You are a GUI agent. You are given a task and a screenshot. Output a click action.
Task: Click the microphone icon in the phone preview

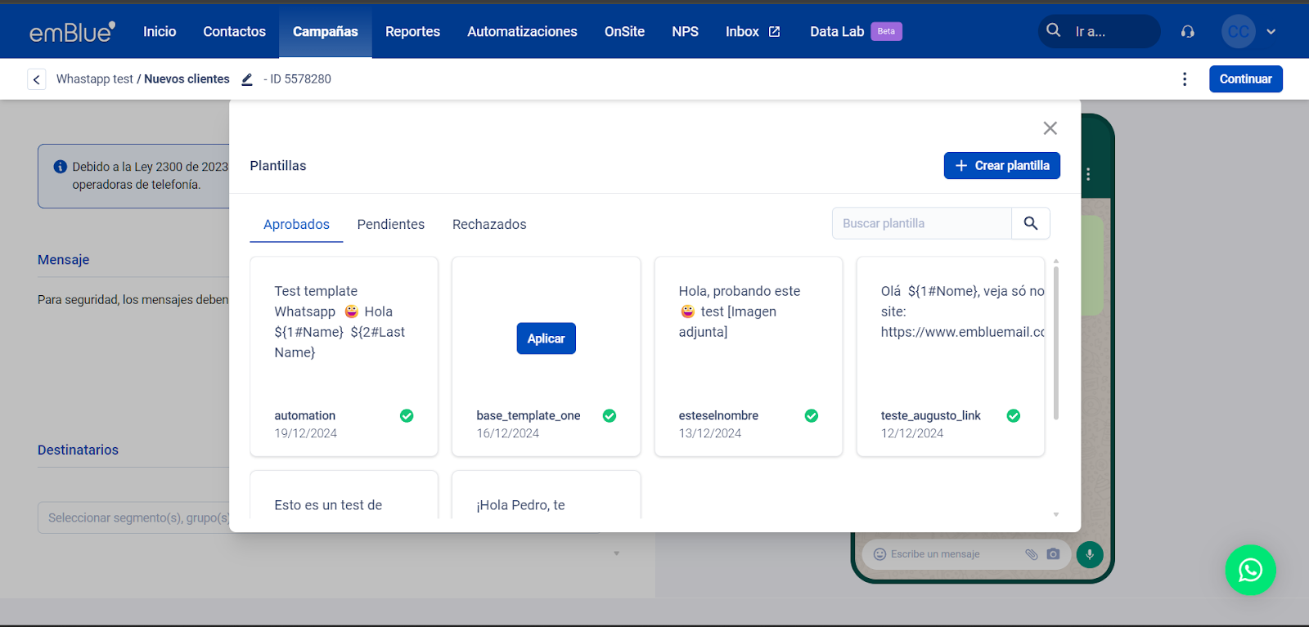(x=1089, y=554)
